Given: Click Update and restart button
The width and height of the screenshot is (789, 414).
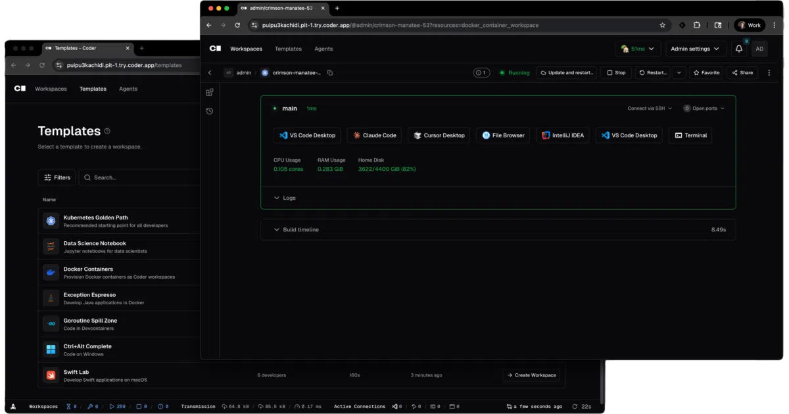Looking at the screenshot, I should coord(567,73).
